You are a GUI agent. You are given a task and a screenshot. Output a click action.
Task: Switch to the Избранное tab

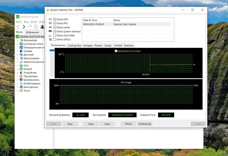coord(32,32)
